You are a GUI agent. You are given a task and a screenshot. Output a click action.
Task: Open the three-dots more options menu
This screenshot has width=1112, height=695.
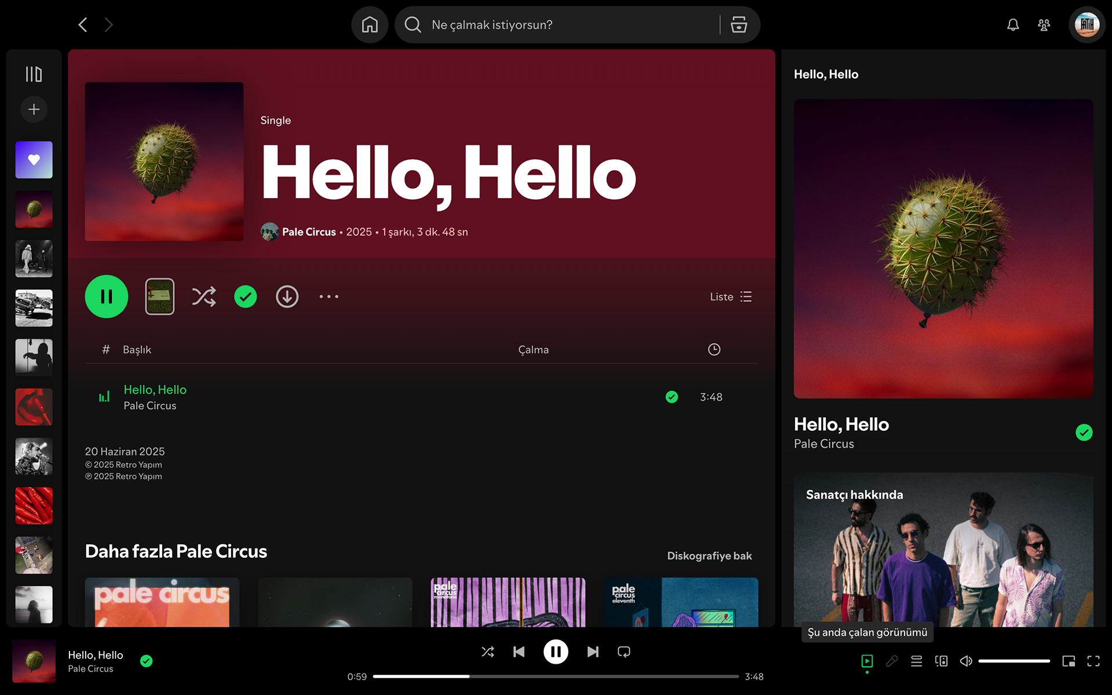coord(328,297)
